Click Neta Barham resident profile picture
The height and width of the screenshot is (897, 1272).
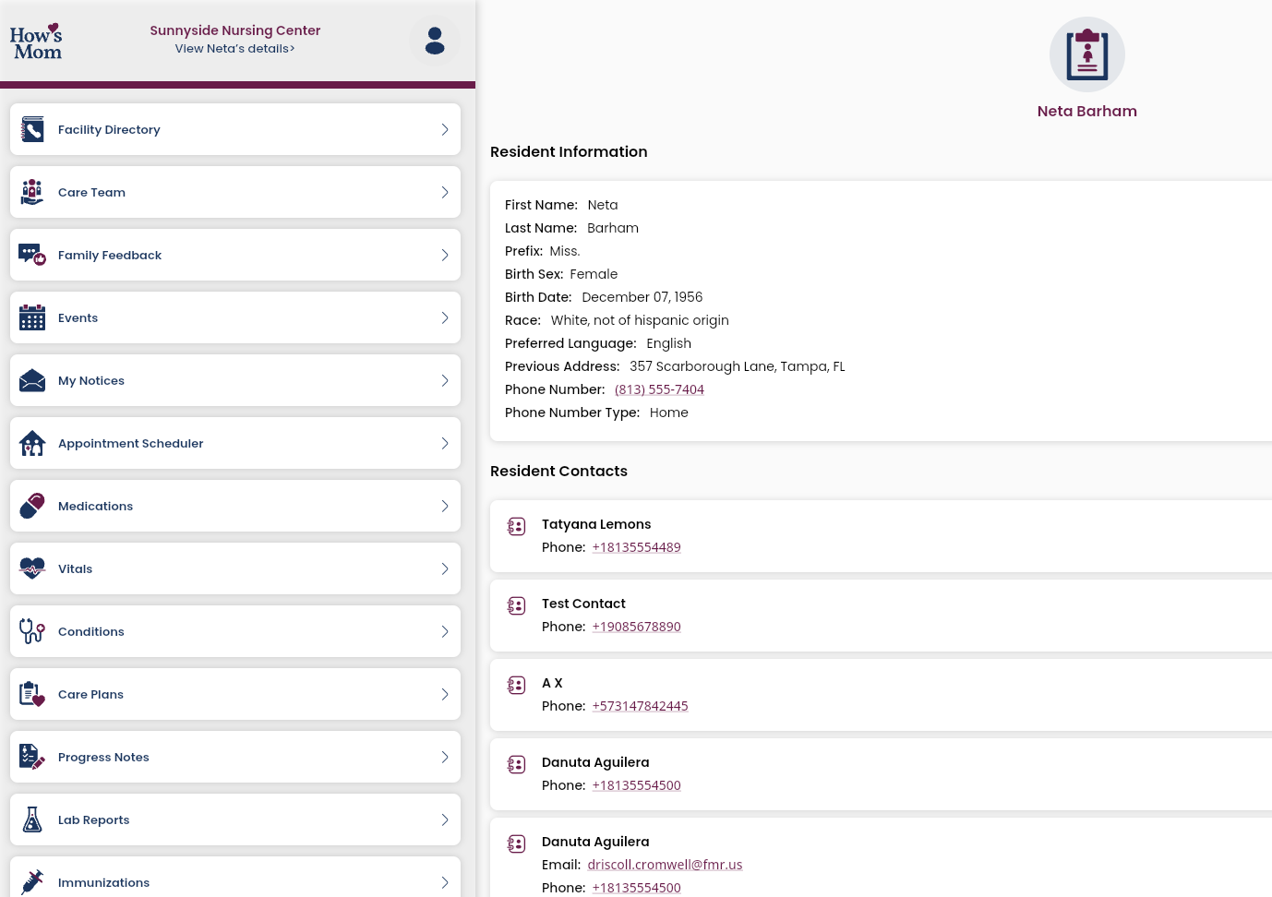1086,54
